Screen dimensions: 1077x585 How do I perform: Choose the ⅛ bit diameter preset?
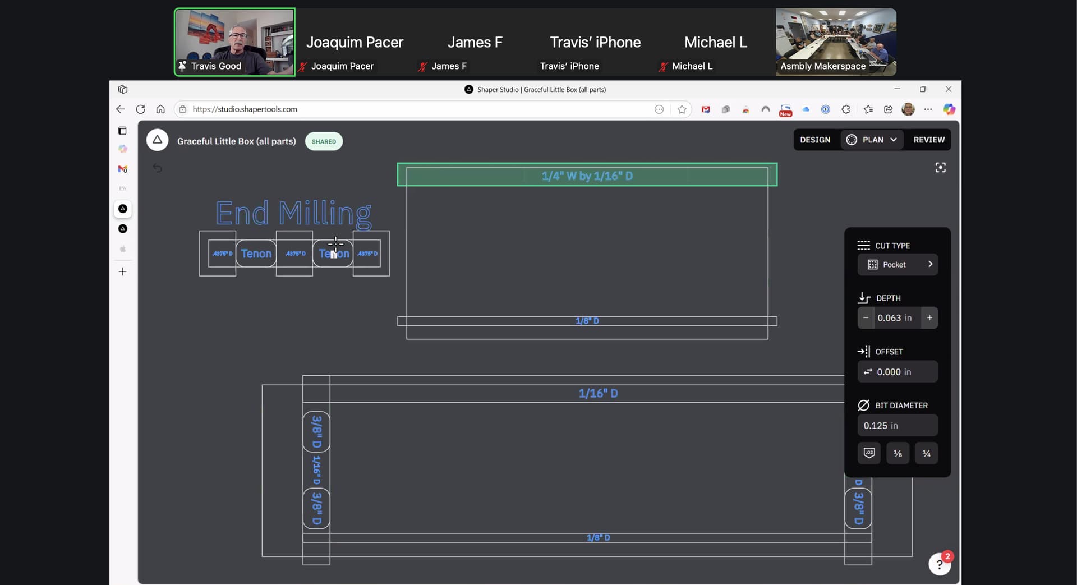pos(897,453)
